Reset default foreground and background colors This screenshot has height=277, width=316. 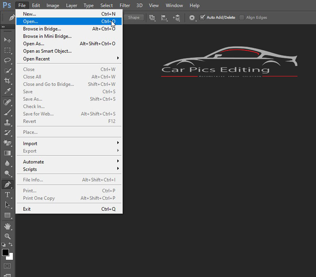coord(3,245)
